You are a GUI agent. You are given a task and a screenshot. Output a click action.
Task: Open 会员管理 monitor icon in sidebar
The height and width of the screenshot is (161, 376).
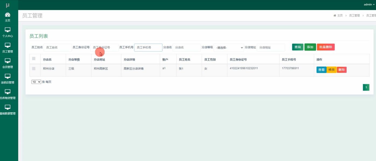pyautogui.click(x=8, y=61)
